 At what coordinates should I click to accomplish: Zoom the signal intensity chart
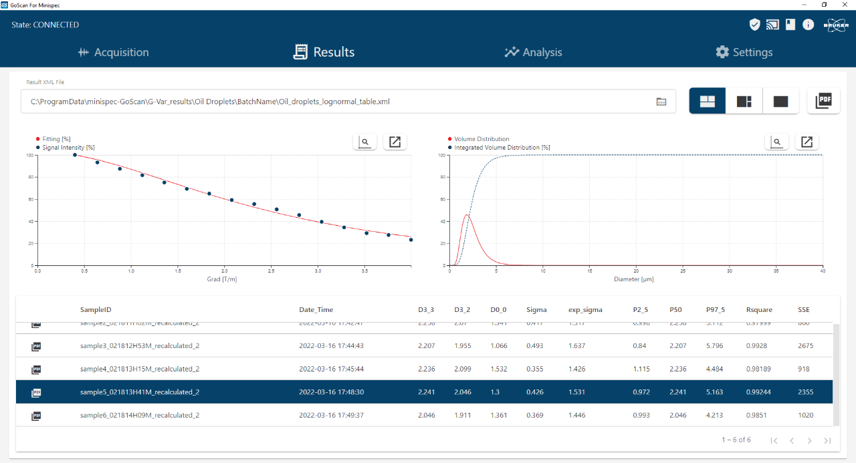click(364, 142)
